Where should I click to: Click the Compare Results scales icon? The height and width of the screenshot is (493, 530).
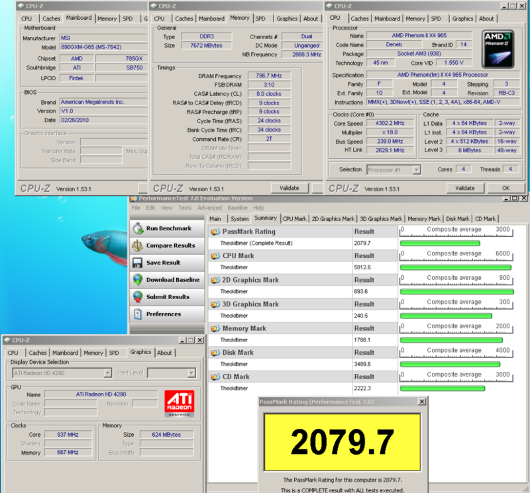pyautogui.click(x=138, y=246)
